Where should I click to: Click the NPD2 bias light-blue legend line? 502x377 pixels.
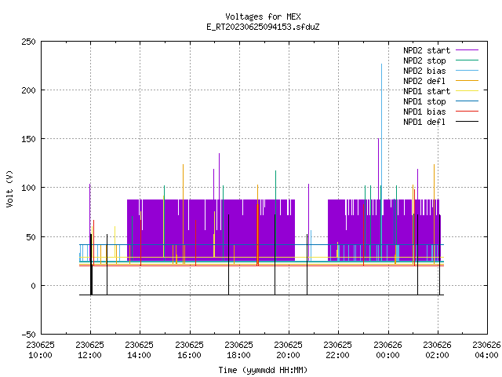[x=467, y=71]
